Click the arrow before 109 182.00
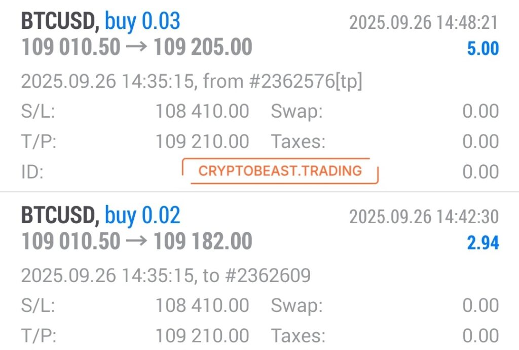Image resolution: width=519 pixels, height=350 pixels. point(137,241)
